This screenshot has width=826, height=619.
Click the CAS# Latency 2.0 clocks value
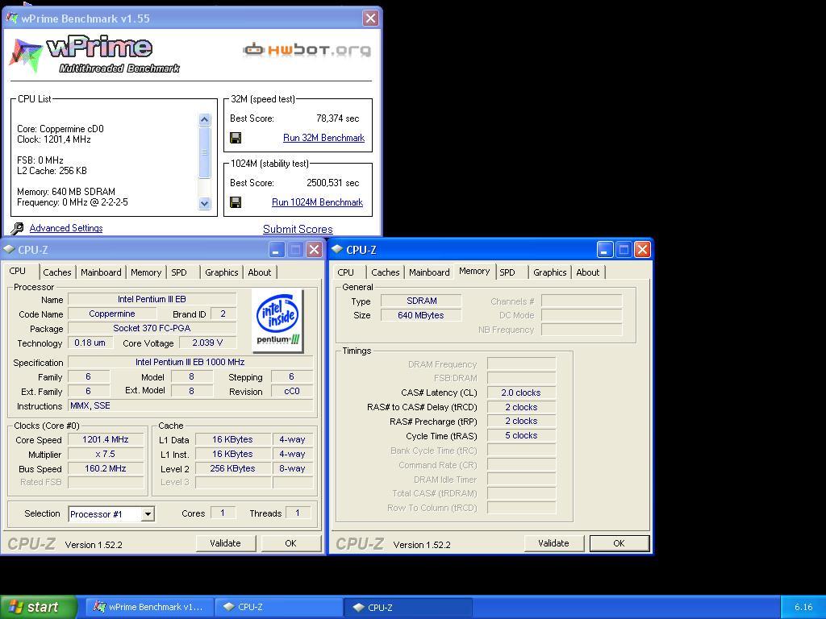tap(520, 393)
